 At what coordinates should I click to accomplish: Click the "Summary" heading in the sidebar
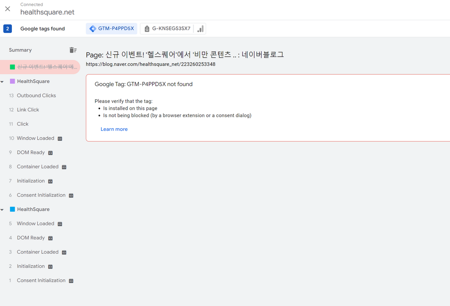pyautogui.click(x=20, y=50)
